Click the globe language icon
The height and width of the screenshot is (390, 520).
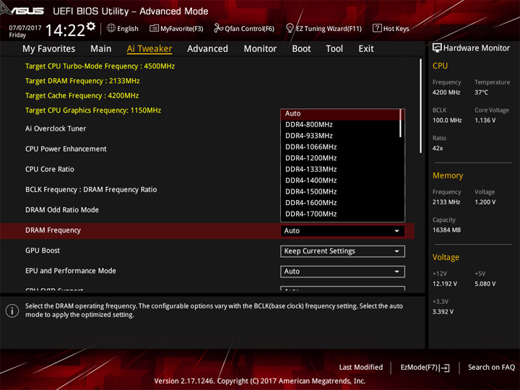click(x=111, y=28)
